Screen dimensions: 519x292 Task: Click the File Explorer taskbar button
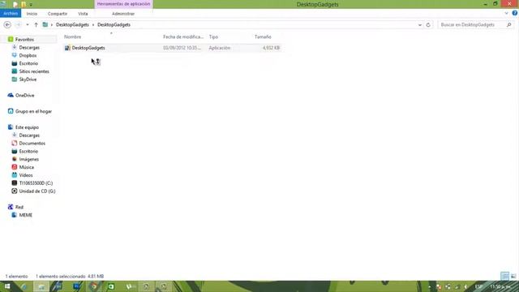click(x=41, y=286)
